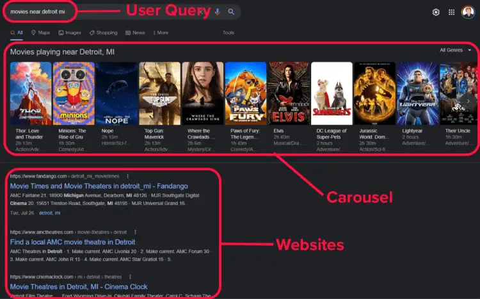The height and width of the screenshot is (299, 480).
Task: Click the Movies playing near Detroit, MI heading
Action: click(62, 52)
